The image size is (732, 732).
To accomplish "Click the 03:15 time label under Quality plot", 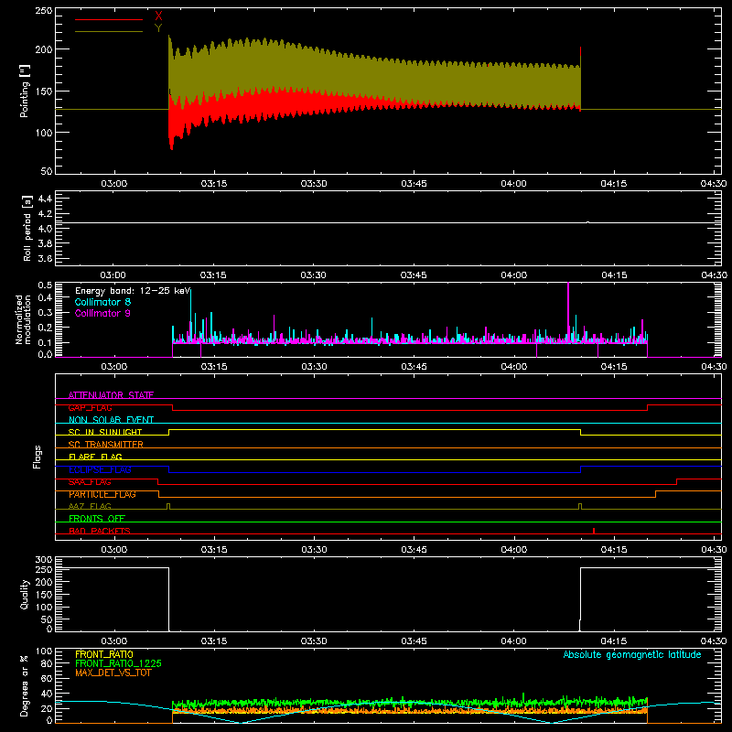I will tap(214, 641).
